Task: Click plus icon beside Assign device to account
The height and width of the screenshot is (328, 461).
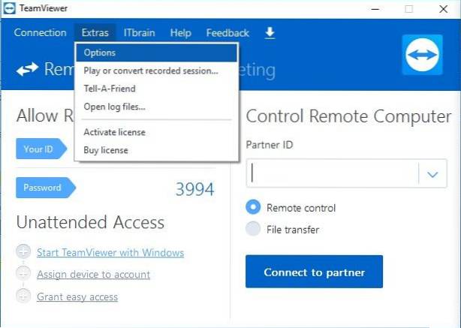Action: tap(24, 275)
